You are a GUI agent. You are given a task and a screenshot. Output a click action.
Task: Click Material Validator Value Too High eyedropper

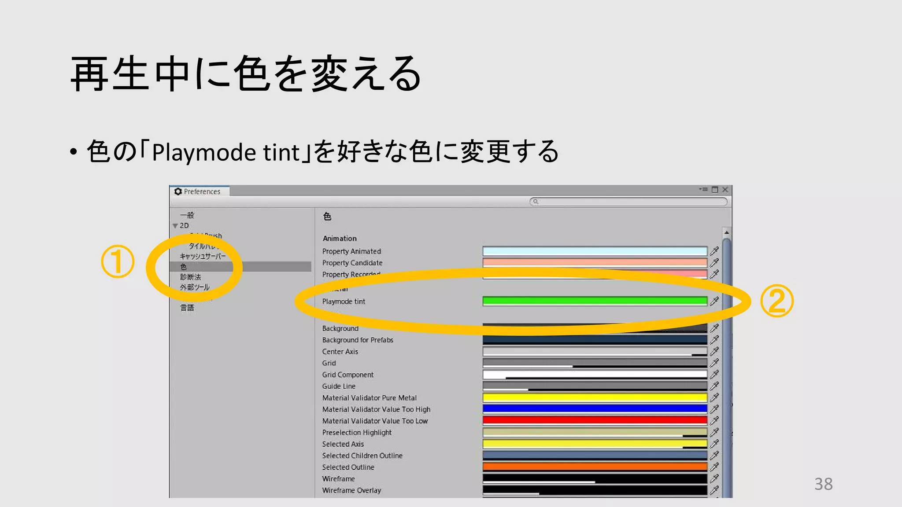pyautogui.click(x=714, y=409)
